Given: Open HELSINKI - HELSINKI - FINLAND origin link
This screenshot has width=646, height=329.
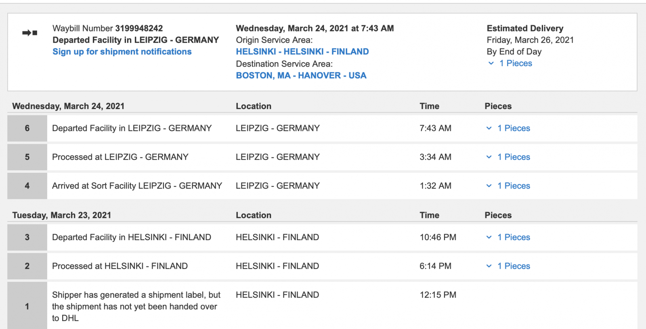Looking at the screenshot, I should coord(302,52).
